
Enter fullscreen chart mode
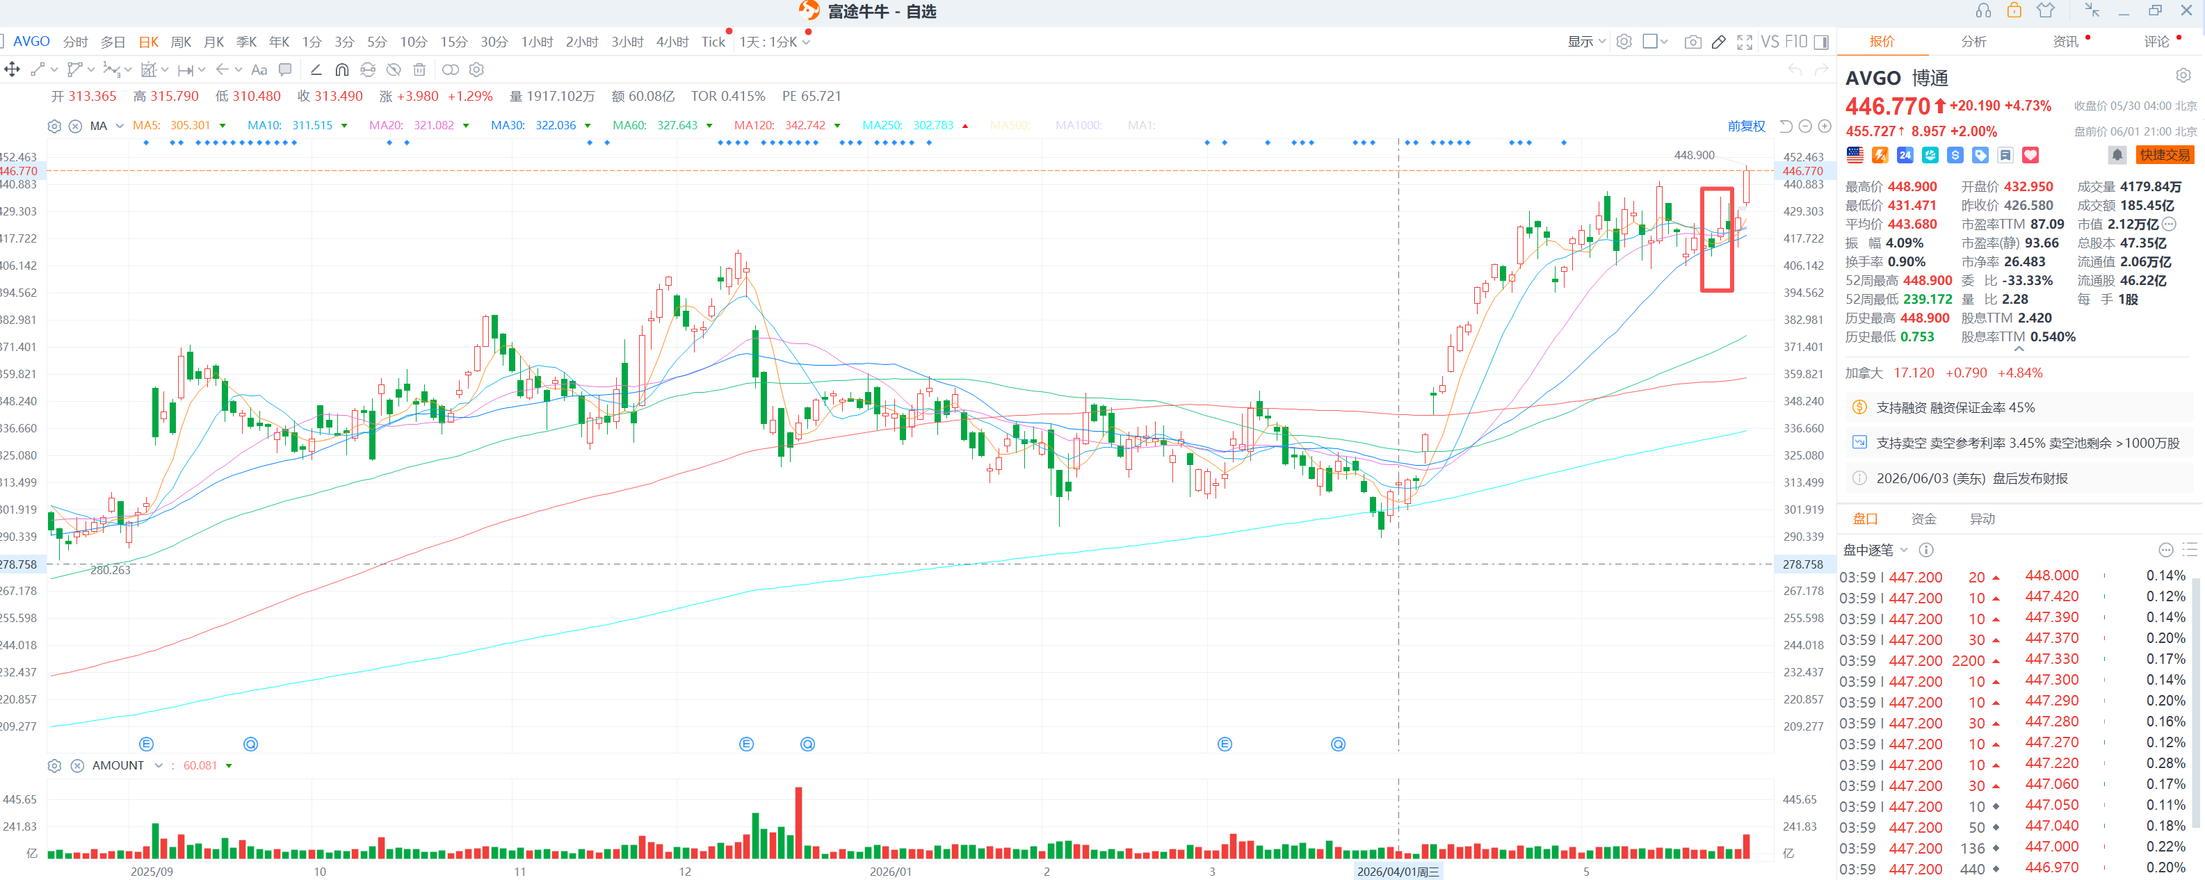pyautogui.click(x=1745, y=42)
